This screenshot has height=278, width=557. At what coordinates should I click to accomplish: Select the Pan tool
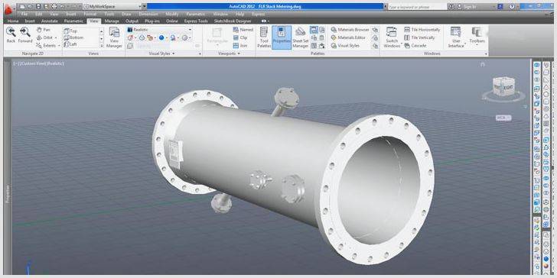(x=44, y=30)
